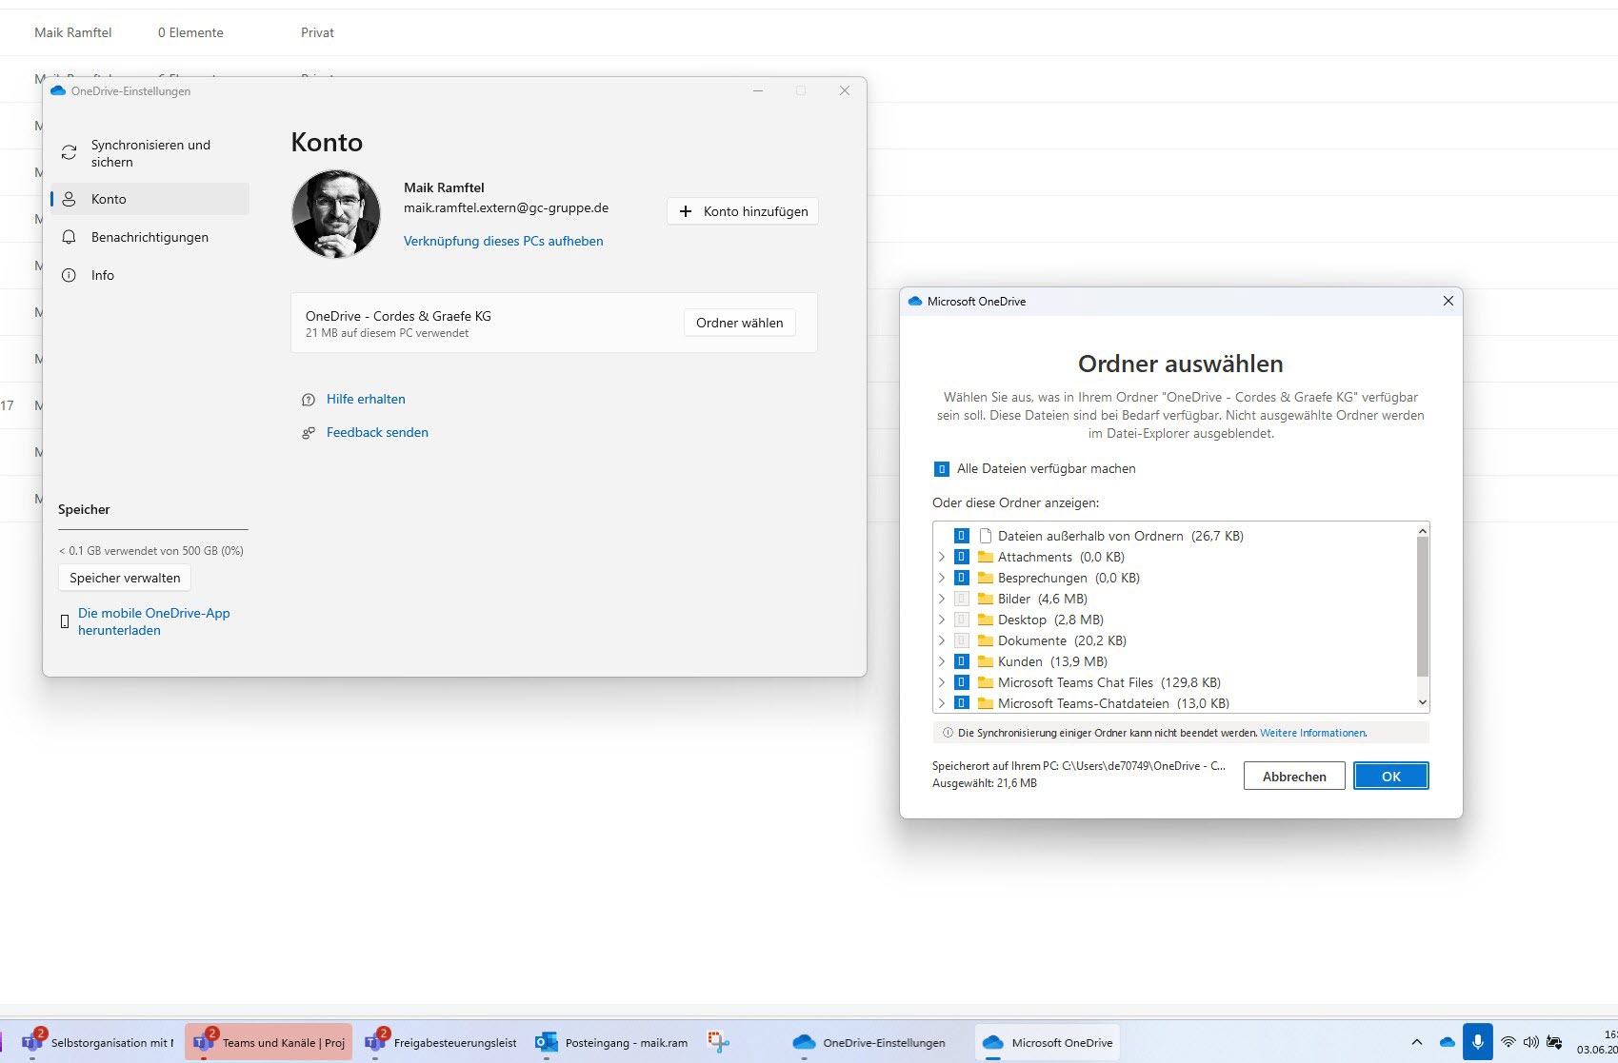The height and width of the screenshot is (1063, 1618).
Task: Click the OneDrive cloud icon in dialog title
Action: (x=915, y=301)
